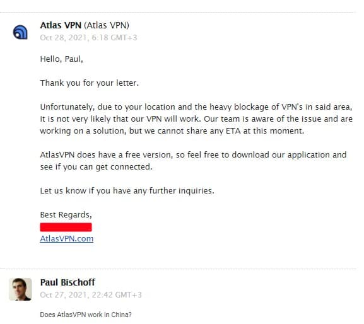Open Paul Bischoff's profile photo
The width and height of the screenshot is (364, 324).
[20, 289]
